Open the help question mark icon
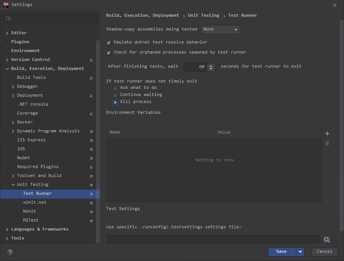 (x=10, y=252)
